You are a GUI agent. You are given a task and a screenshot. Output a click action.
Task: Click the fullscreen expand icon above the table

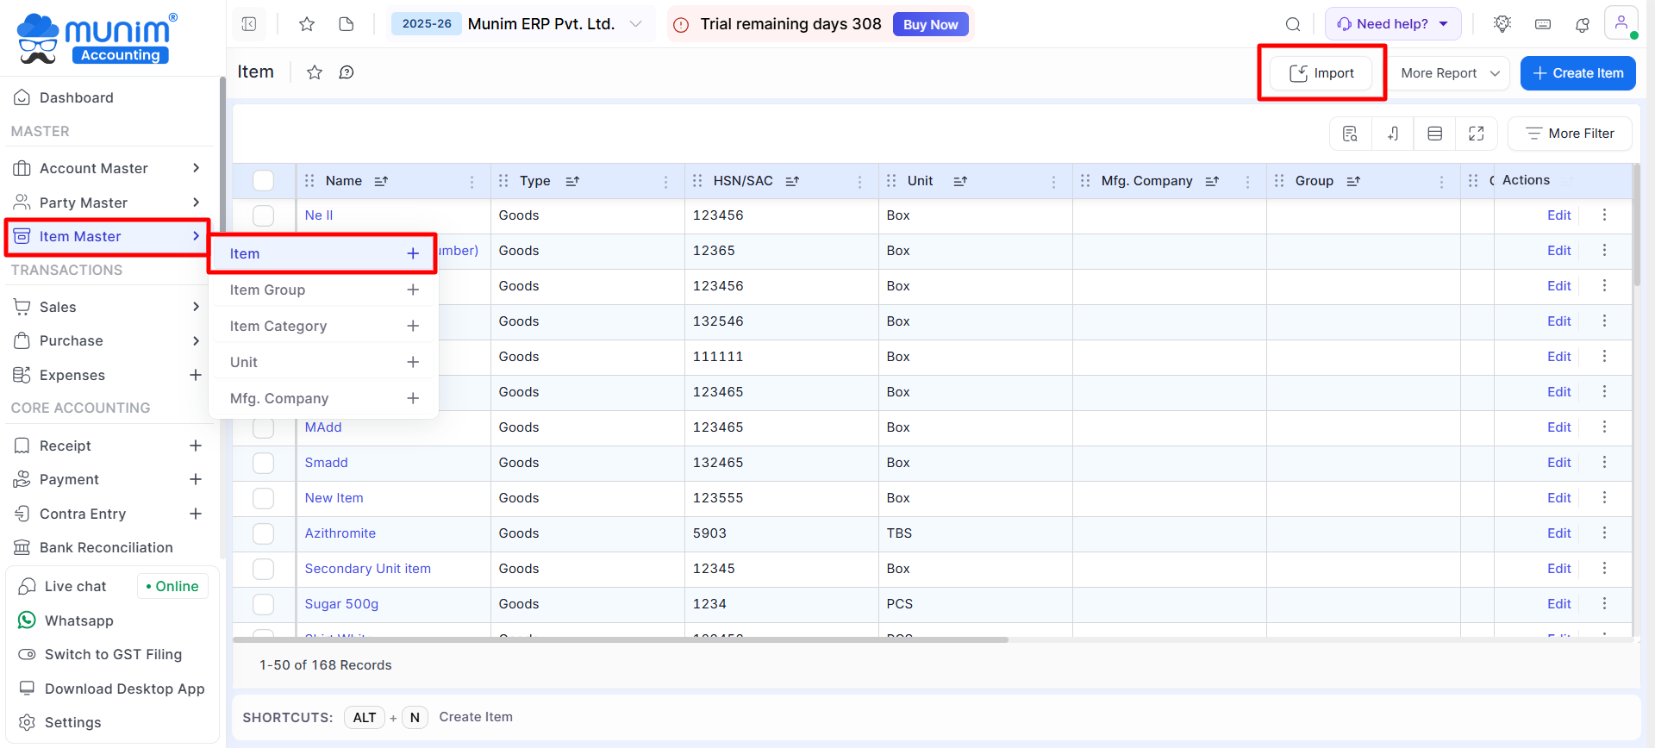(1476, 134)
